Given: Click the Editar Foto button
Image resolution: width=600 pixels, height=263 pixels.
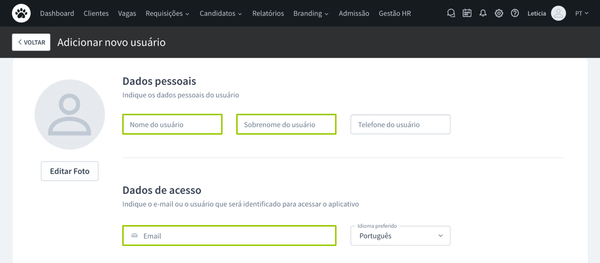Looking at the screenshot, I should tap(70, 171).
